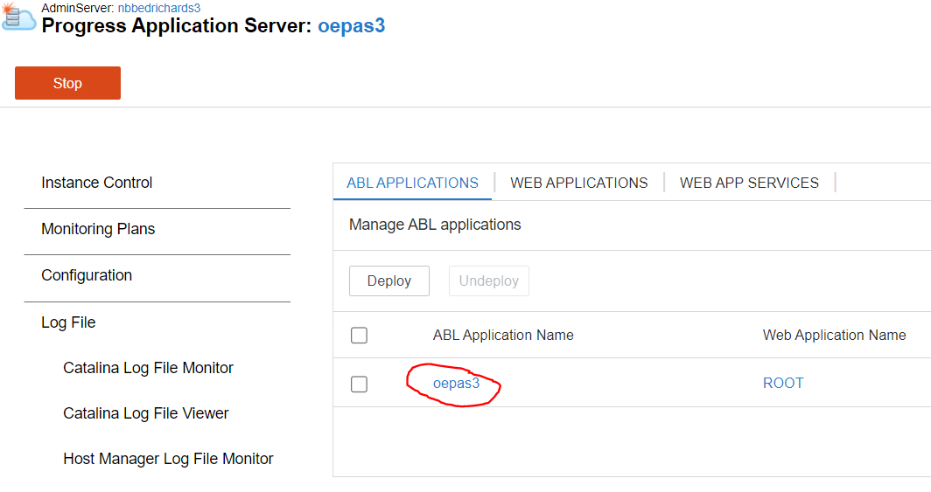Click the Deploy button
Image resolution: width=931 pixels, height=492 pixels.
tap(389, 281)
